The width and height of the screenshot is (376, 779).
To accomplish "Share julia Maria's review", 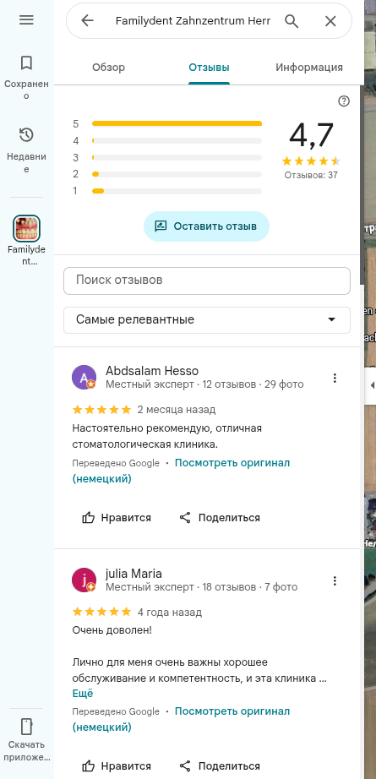I will pos(220,765).
